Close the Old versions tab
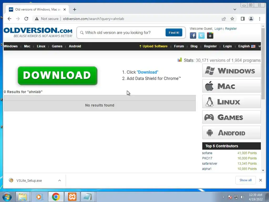 point(65,9)
